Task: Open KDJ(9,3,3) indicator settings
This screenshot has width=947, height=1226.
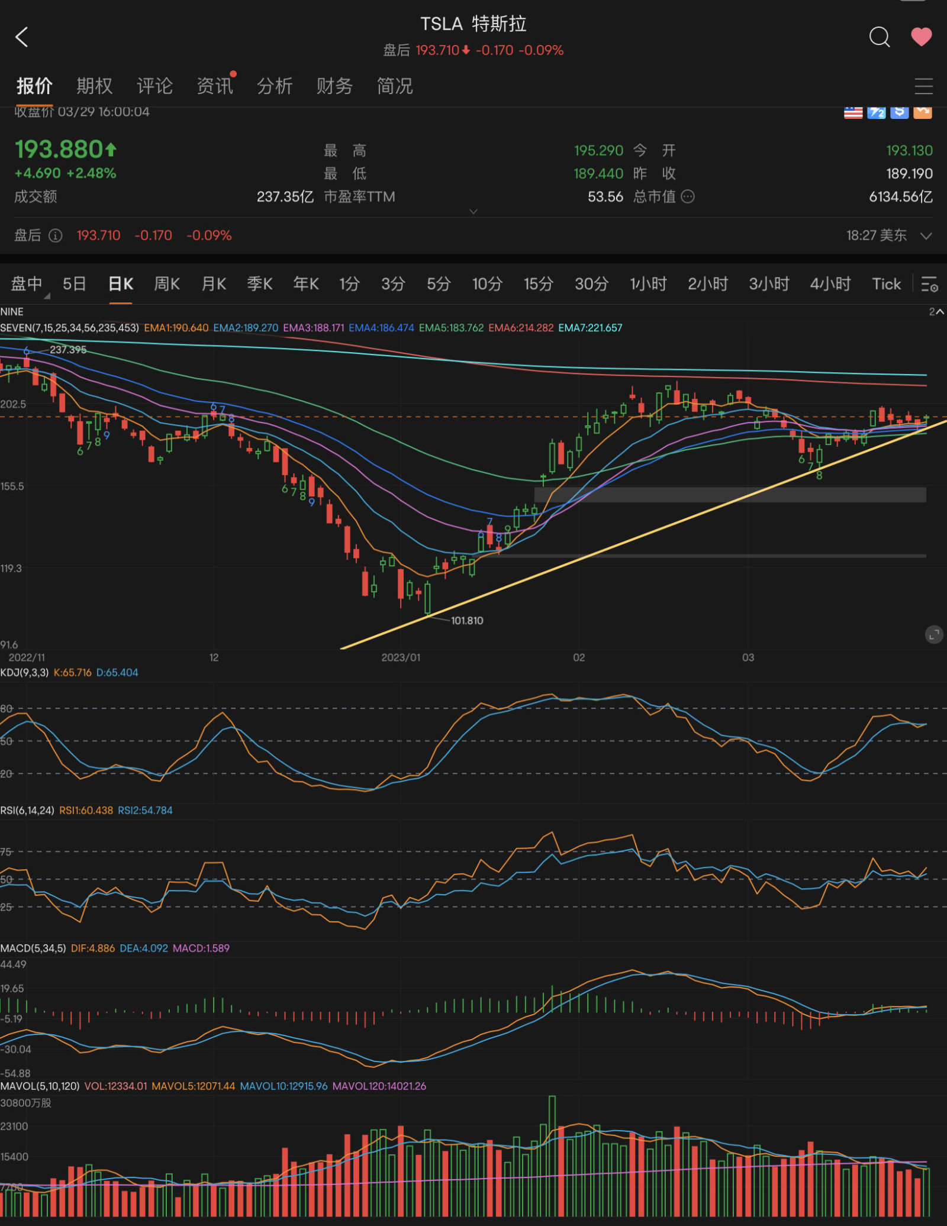Action: 24,673
